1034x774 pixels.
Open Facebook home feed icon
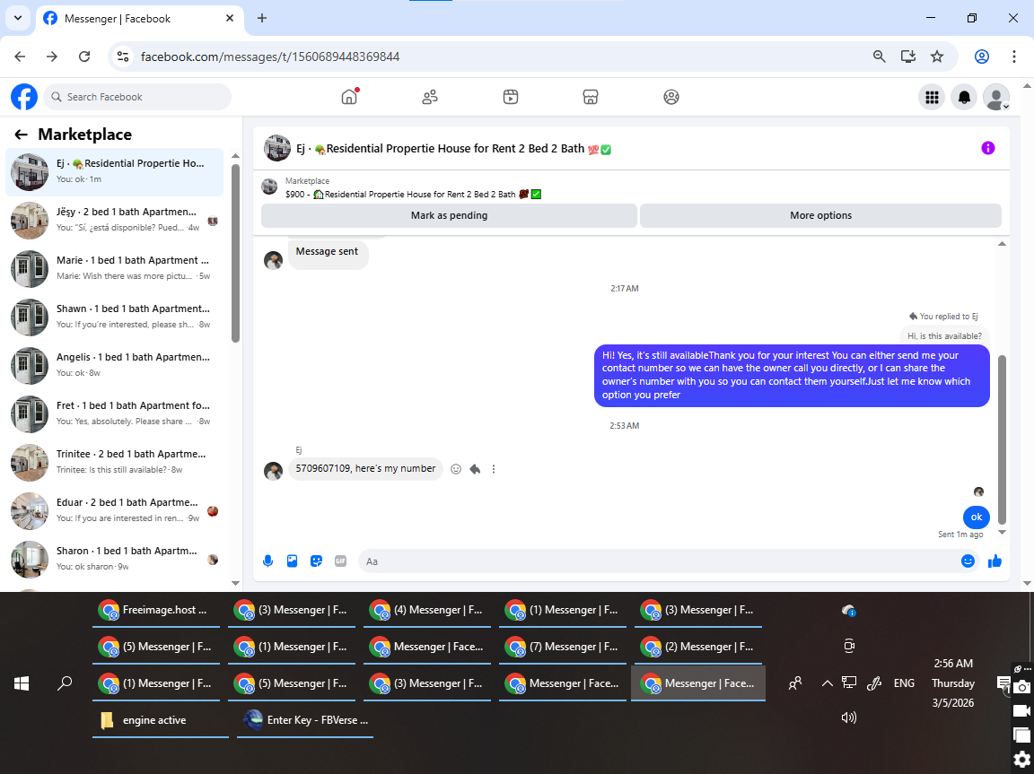[x=349, y=97]
